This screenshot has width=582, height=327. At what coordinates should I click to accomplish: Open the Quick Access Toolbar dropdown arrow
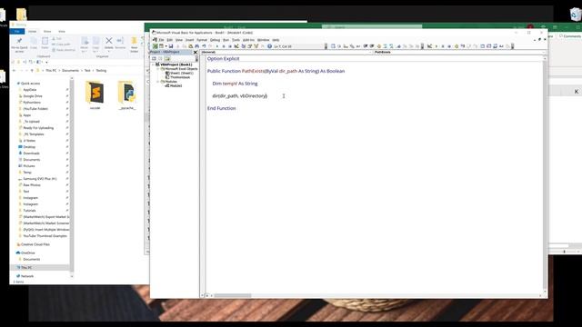(46, 62)
